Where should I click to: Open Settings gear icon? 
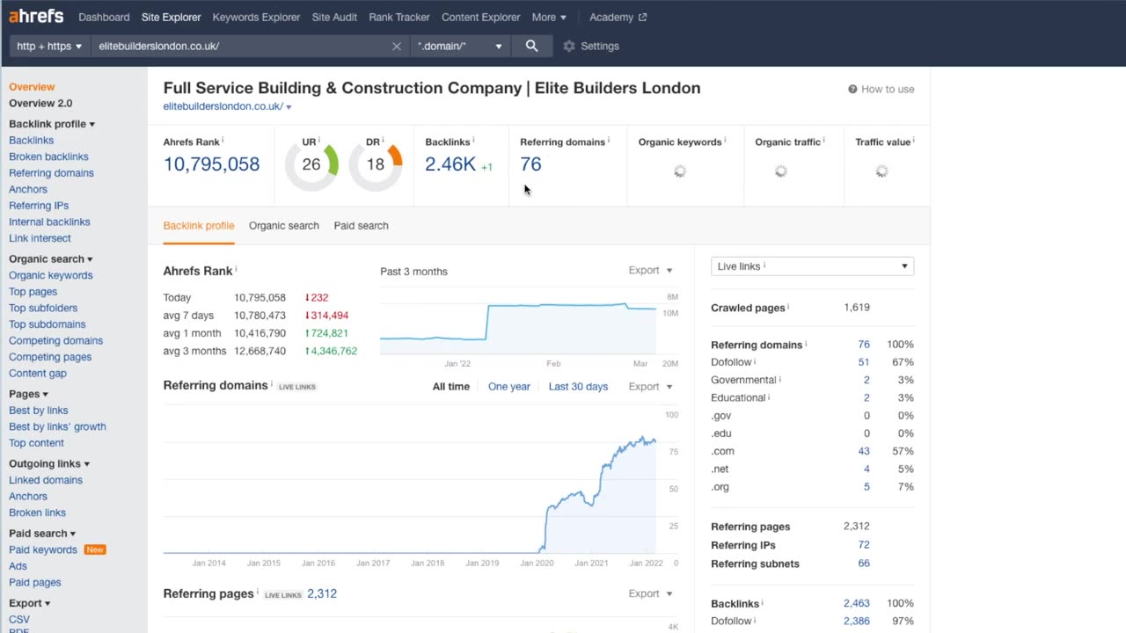(x=569, y=46)
